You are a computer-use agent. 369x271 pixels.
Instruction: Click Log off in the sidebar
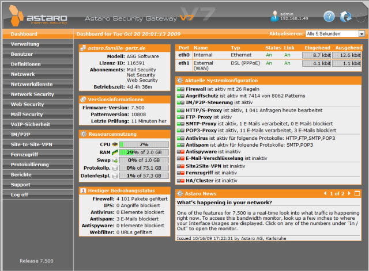click(38, 195)
